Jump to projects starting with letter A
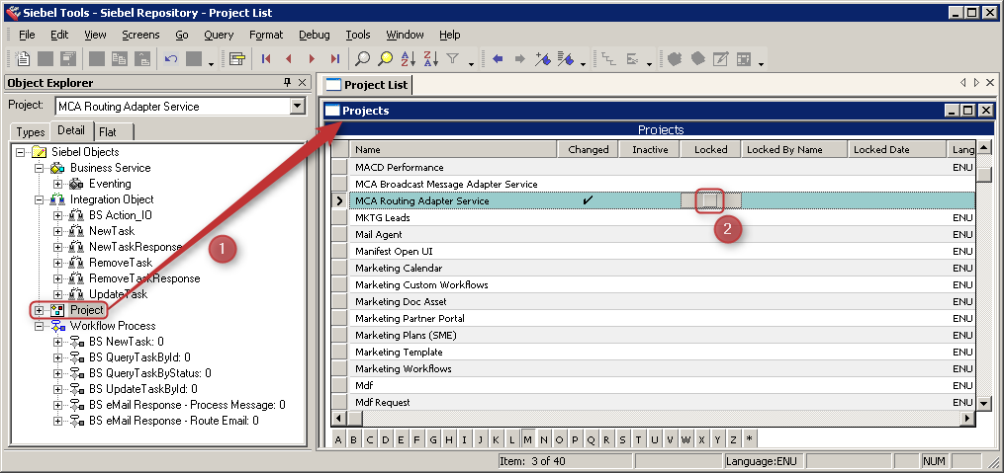This screenshot has height=473, width=1004. (x=338, y=439)
